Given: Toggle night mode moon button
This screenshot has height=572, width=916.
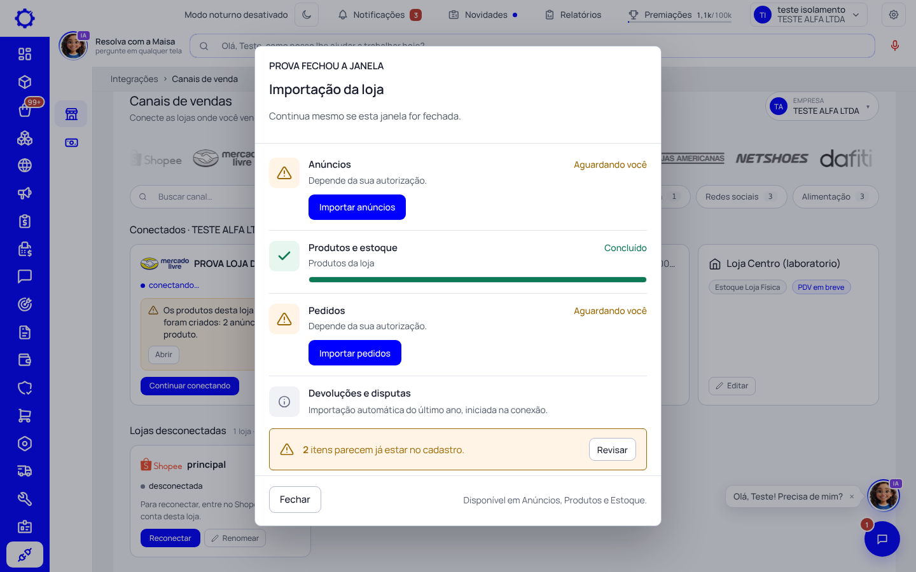Looking at the screenshot, I should pyautogui.click(x=307, y=15).
